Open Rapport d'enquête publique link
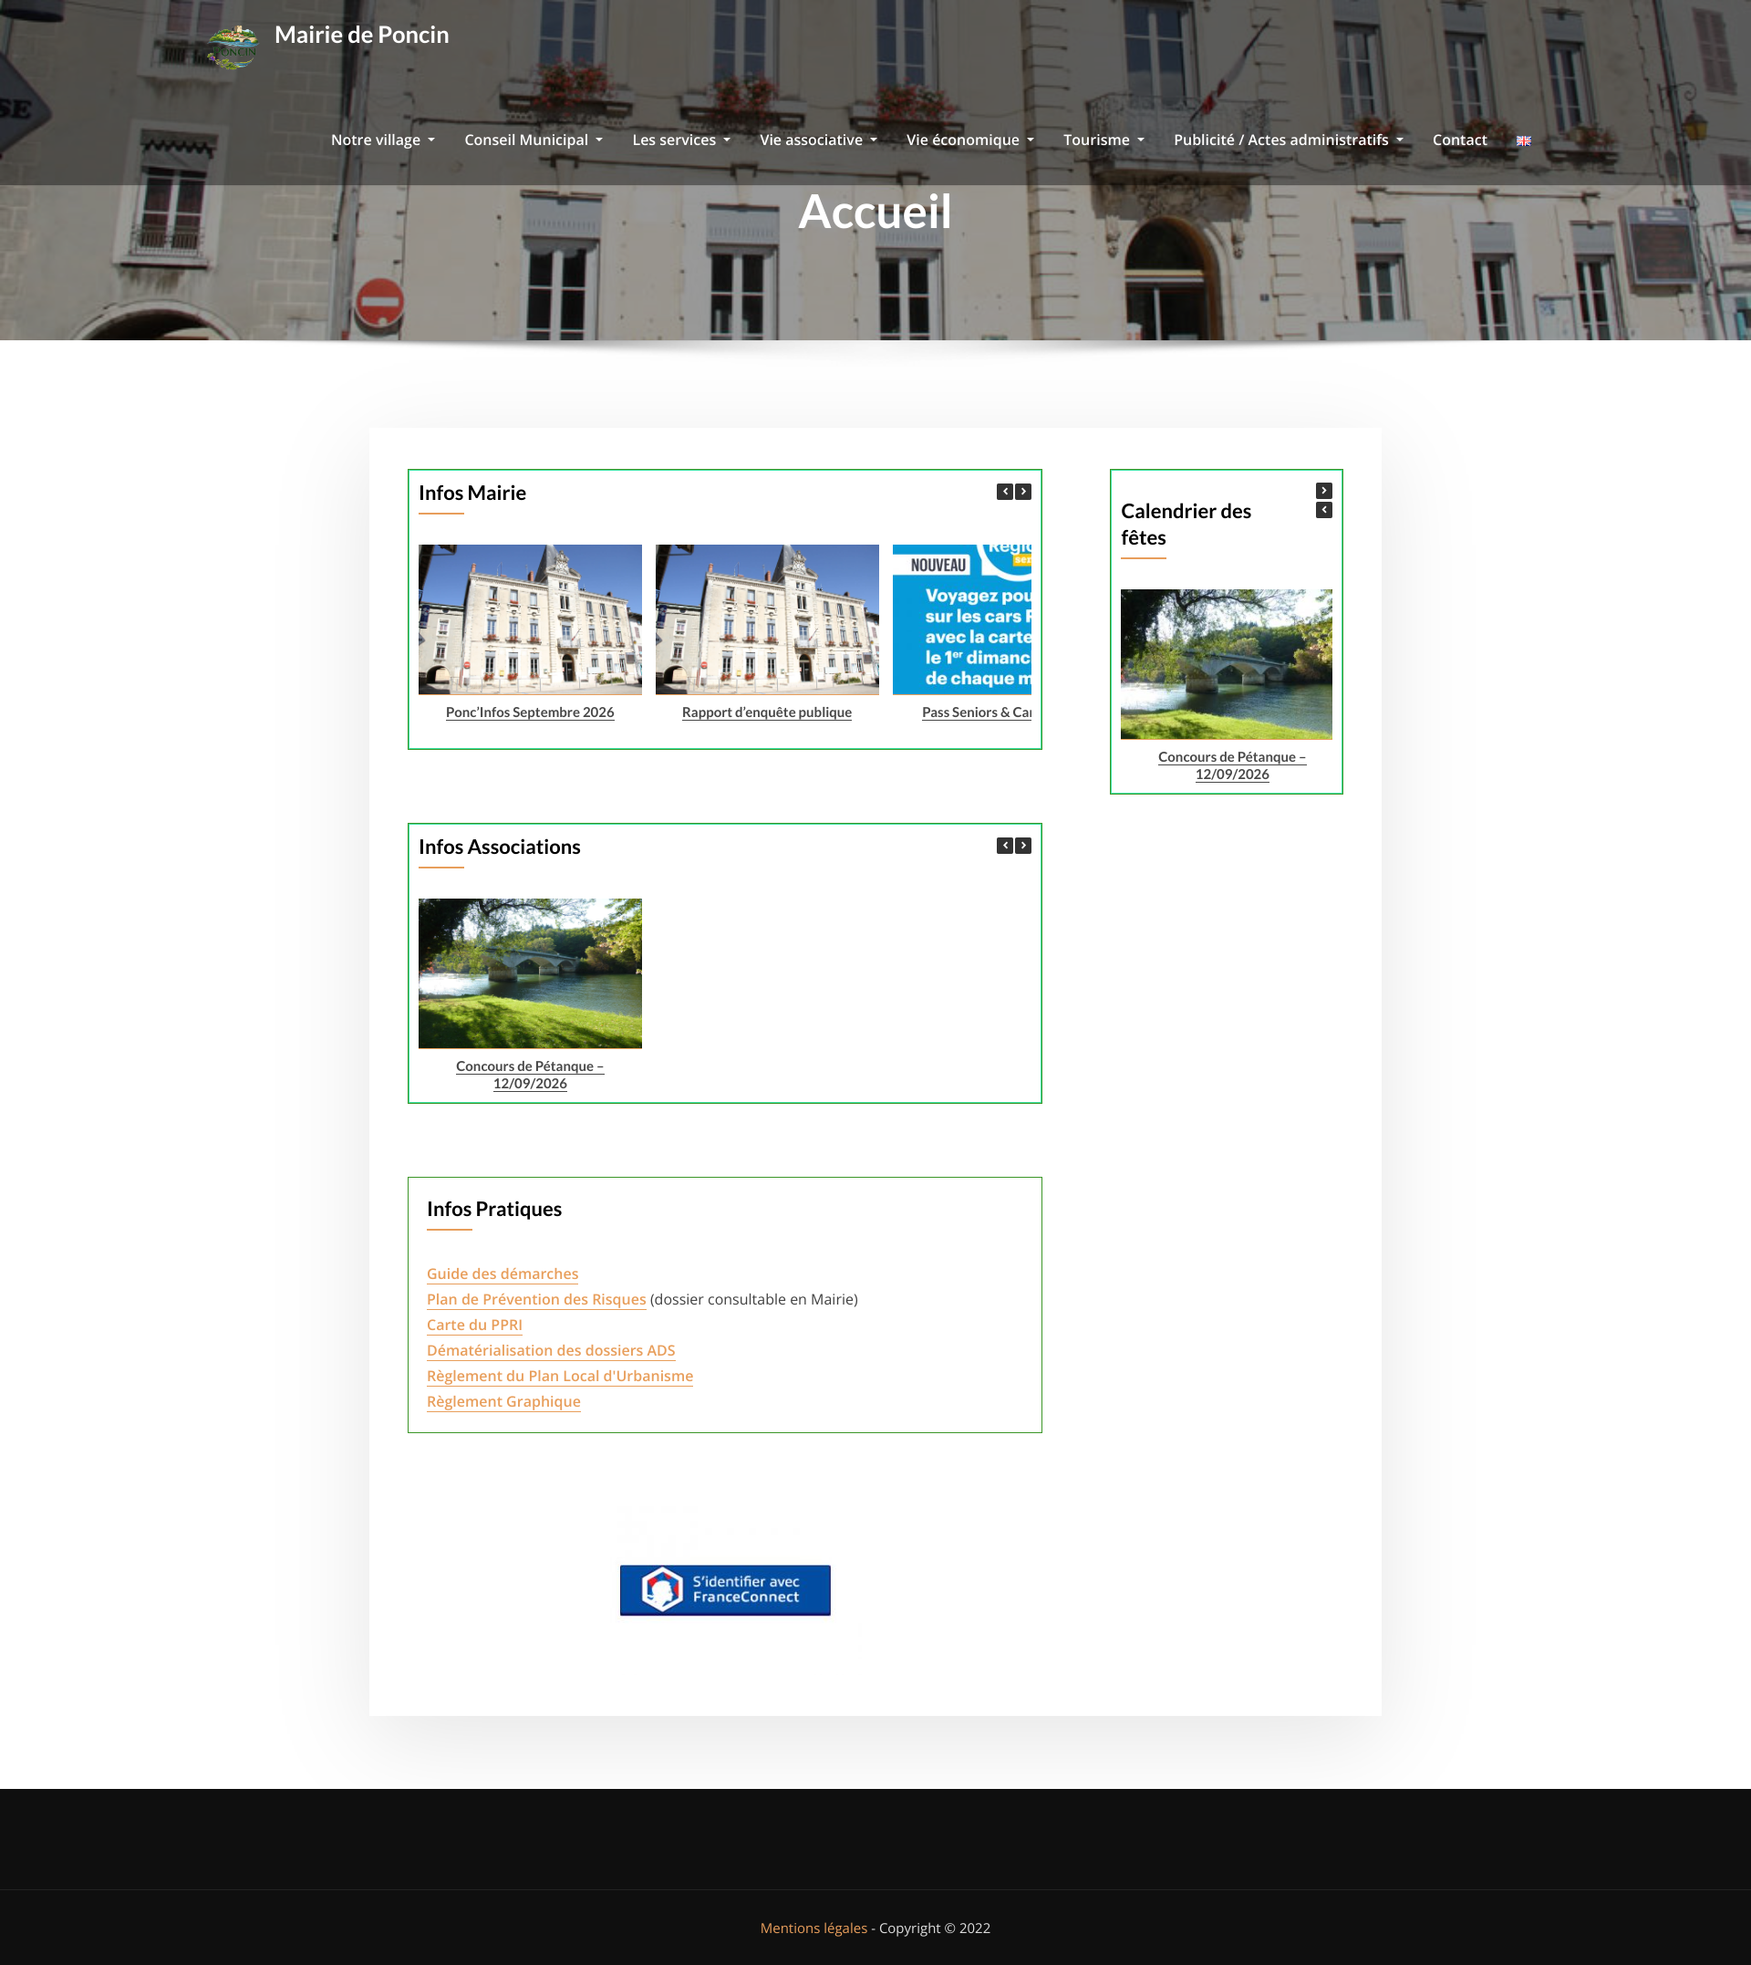Image resolution: width=1751 pixels, height=1965 pixels. click(767, 712)
